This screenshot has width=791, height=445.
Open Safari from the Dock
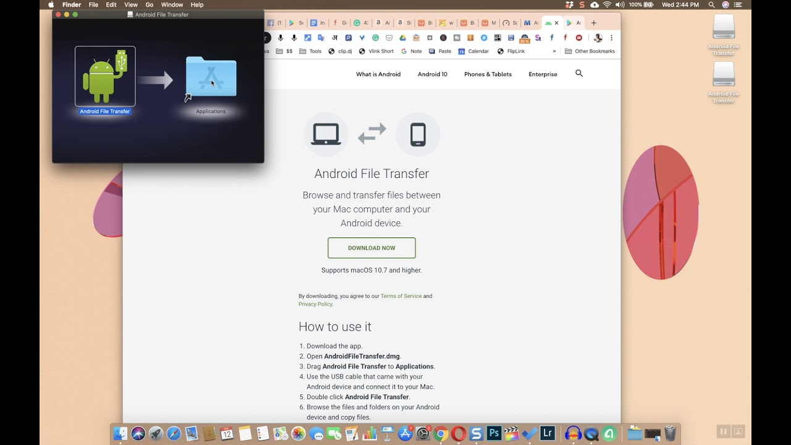coord(174,434)
